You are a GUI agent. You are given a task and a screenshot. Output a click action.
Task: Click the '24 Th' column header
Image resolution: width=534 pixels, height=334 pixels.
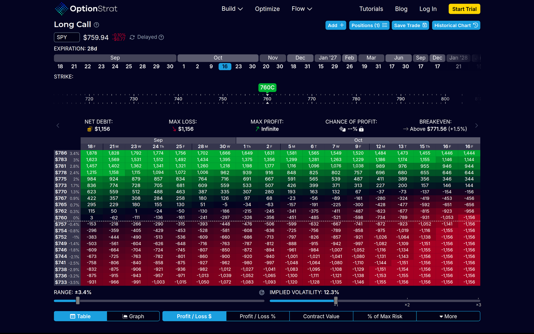point(158,147)
